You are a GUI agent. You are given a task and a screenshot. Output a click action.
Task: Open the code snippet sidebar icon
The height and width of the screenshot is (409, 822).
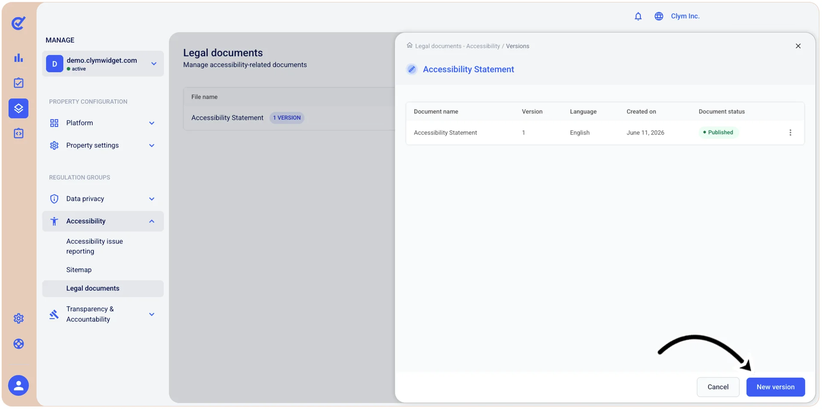[x=18, y=133]
